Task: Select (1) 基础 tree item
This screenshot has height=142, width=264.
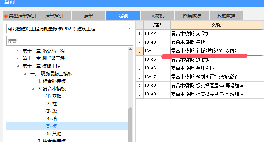Action: click(53, 96)
